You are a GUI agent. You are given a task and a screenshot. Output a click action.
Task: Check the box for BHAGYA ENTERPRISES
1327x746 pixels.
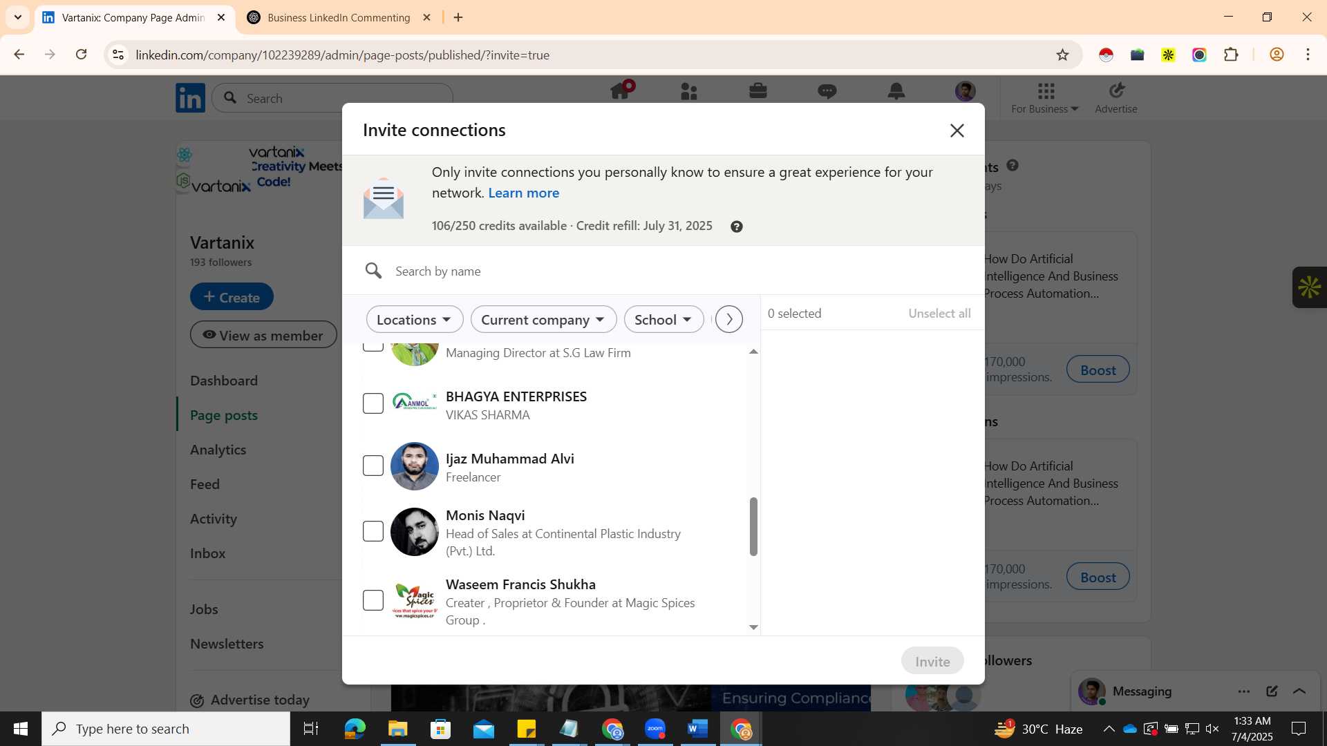coord(373,403)
